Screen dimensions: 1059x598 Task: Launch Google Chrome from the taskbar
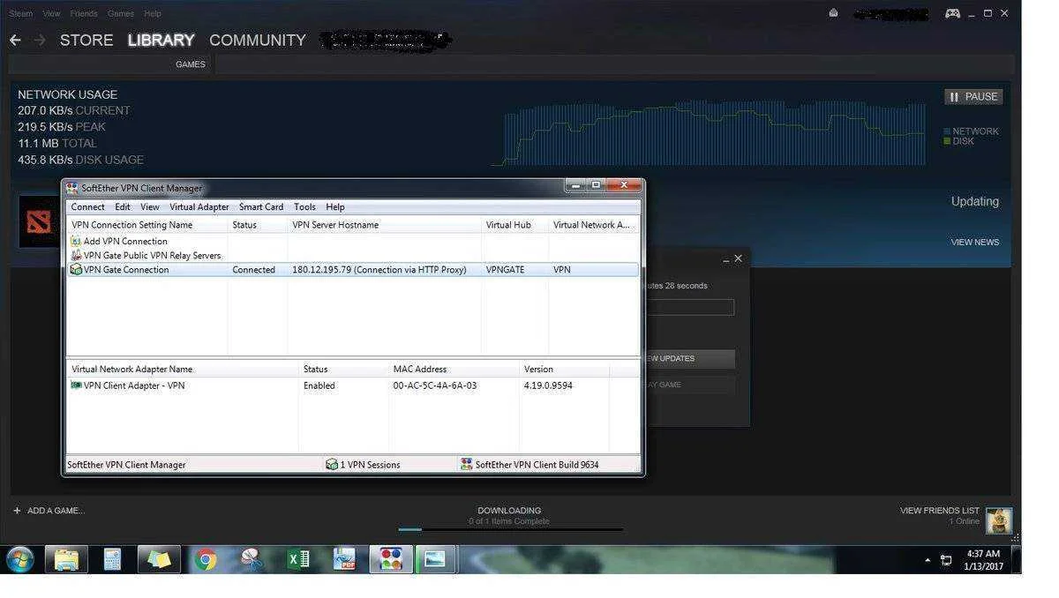pos(206,559)
